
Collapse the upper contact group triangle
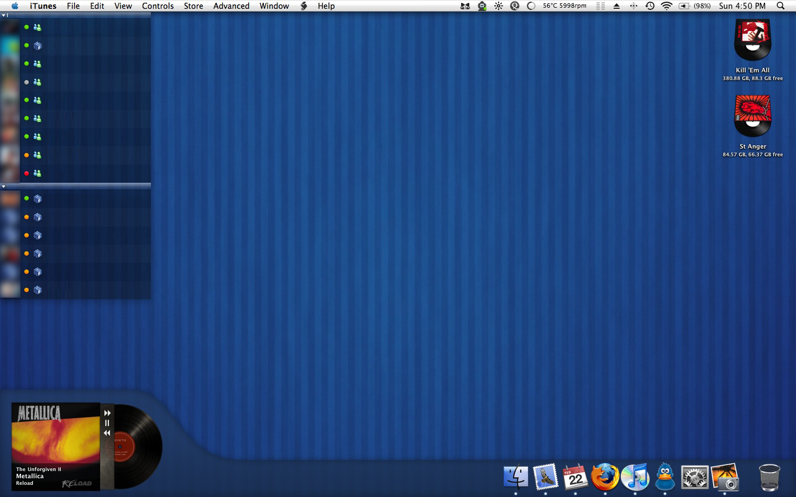[3, 15]
